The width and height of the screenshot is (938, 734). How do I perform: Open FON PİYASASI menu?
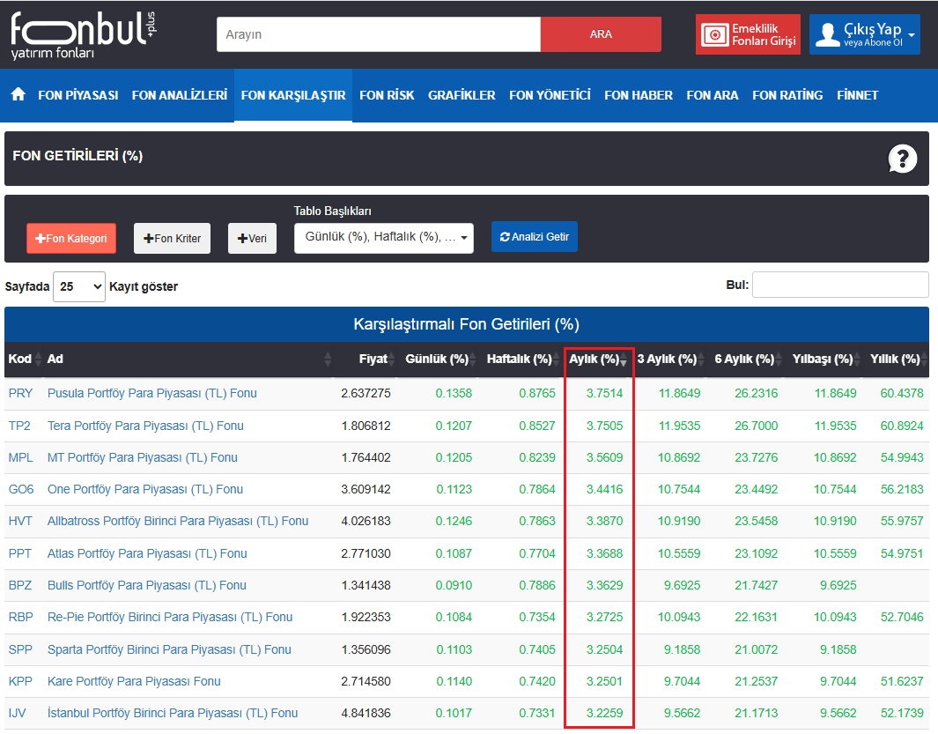click(78, 95)
